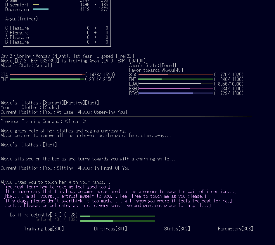Click the "1st Year" text
275x245 pixels.
(x=82, y=56)
